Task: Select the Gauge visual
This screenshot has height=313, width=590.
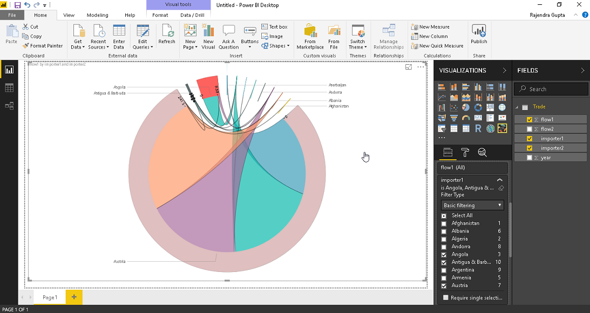Action: point(466,118)
